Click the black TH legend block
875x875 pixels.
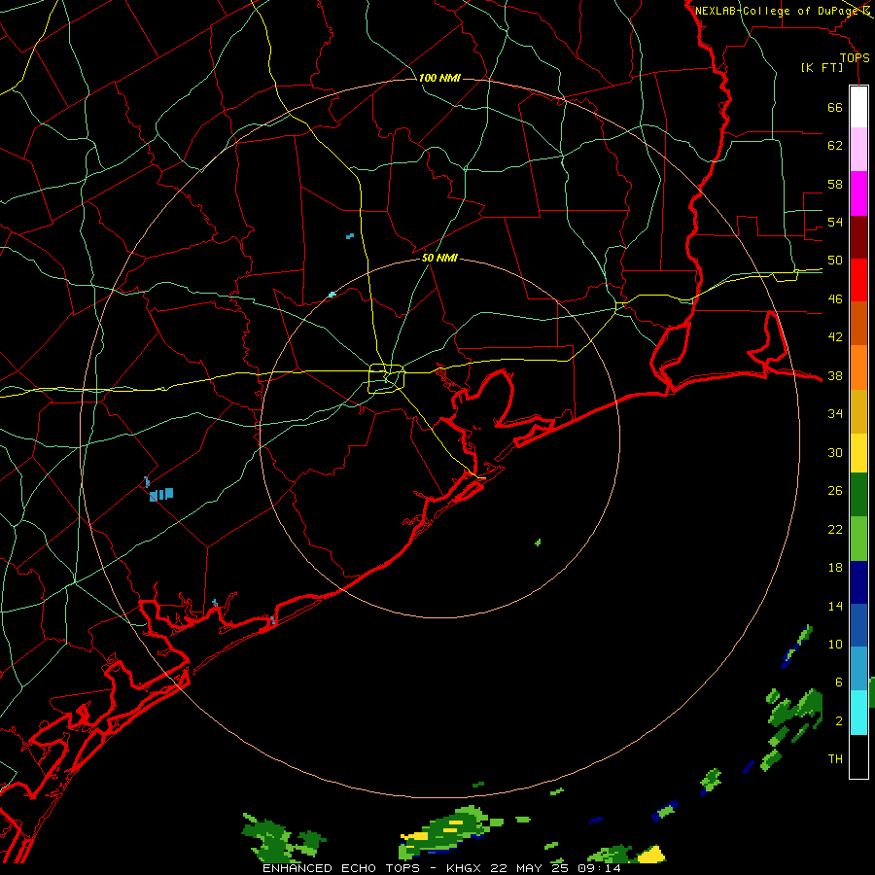[x=858, y=756]
